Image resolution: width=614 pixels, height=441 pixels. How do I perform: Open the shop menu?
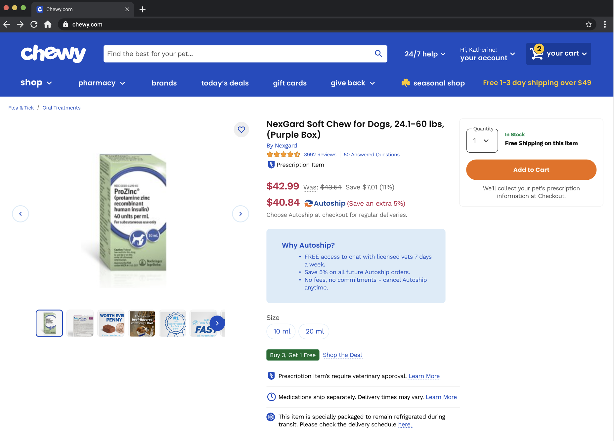click(36, 83)
